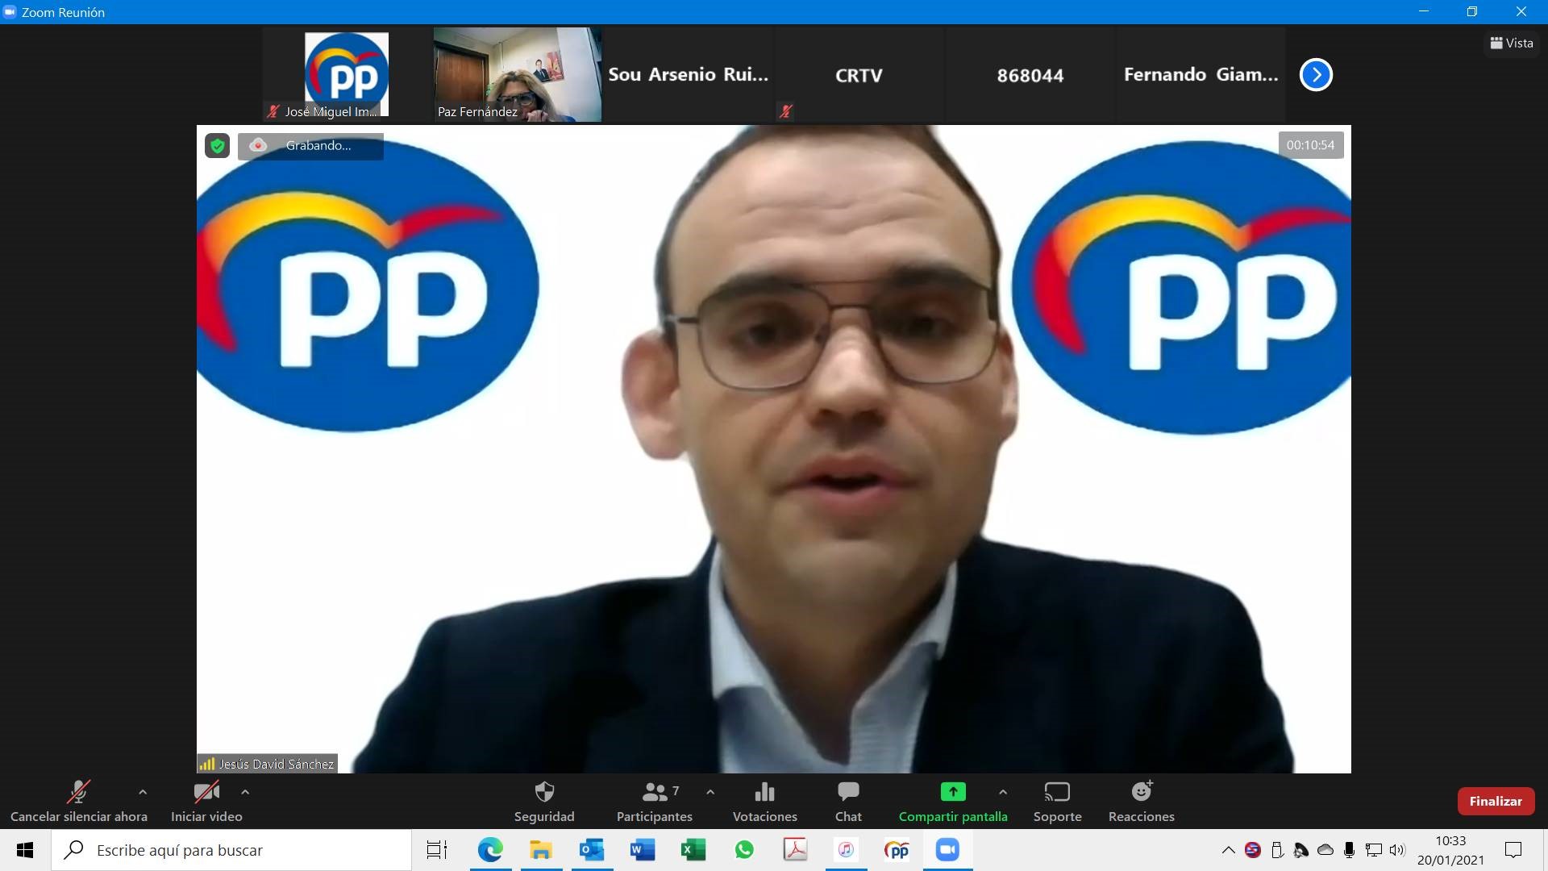This screenshot has height=871, width=1548.
Task: Click the green encryption shield icon
Action: [217, 146]
